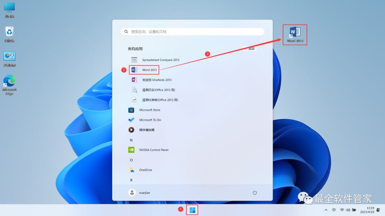Screen dimensions: 385x216
Task: Select the Word 2013 list label
Action: pos(149,70)
